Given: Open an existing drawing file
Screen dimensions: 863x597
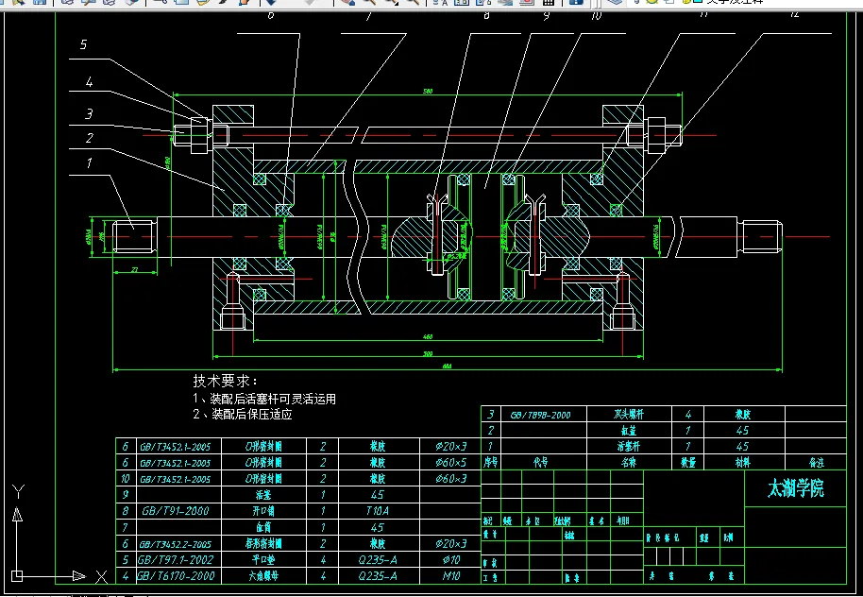Looking at the screenshot, I should [19, 4].
